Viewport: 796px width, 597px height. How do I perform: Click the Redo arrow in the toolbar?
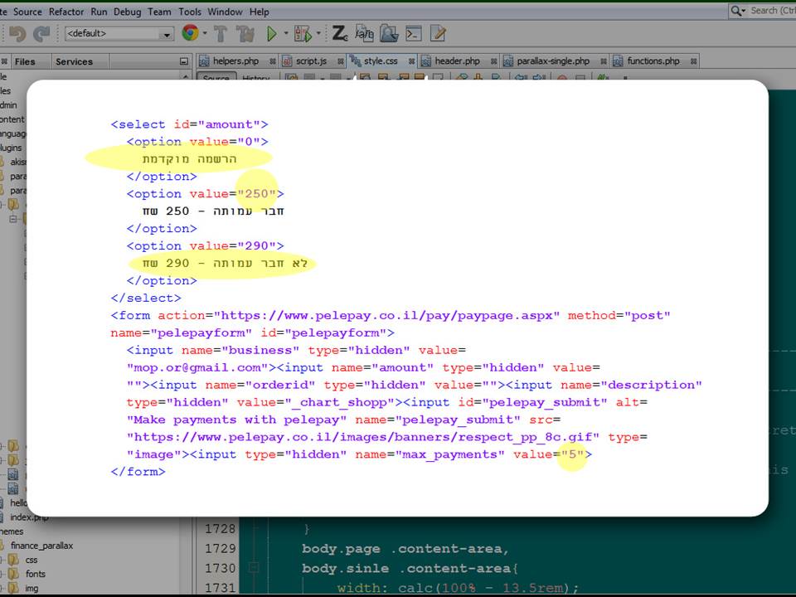pos(41,34)
